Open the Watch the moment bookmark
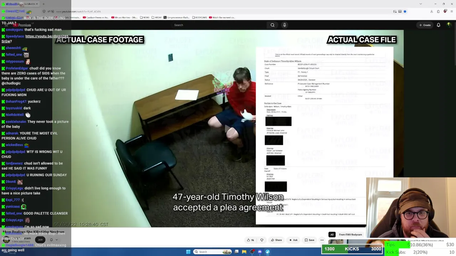The image size is (456, 256). 222,17
